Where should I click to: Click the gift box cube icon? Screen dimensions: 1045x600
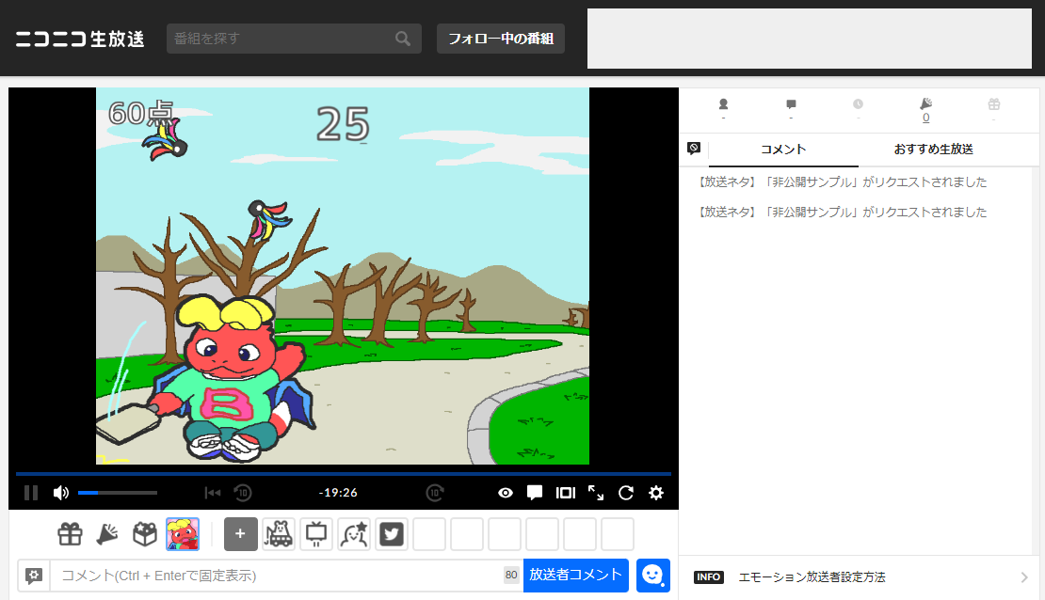[144, 534]
